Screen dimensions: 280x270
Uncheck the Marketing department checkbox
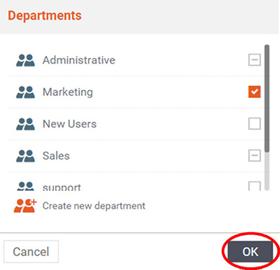254,92
